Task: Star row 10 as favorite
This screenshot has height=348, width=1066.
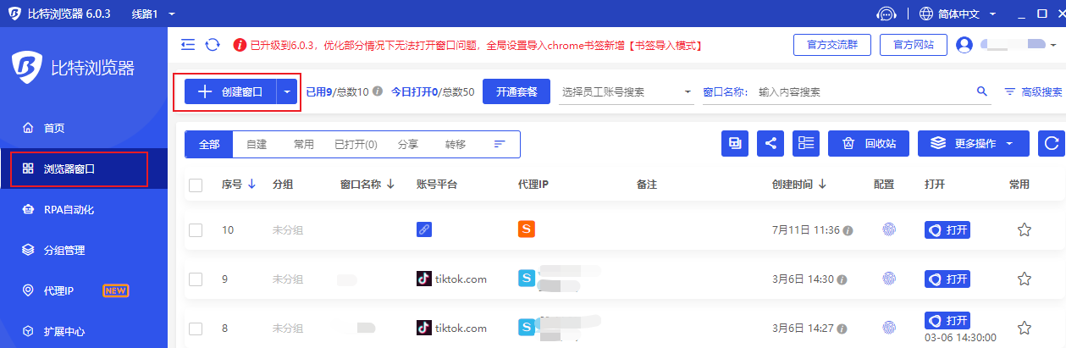Action: tap(1024, 229)
